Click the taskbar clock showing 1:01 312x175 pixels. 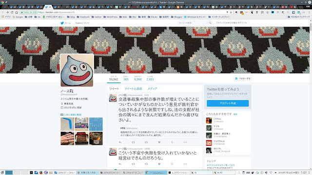click(x=303, y=173)
